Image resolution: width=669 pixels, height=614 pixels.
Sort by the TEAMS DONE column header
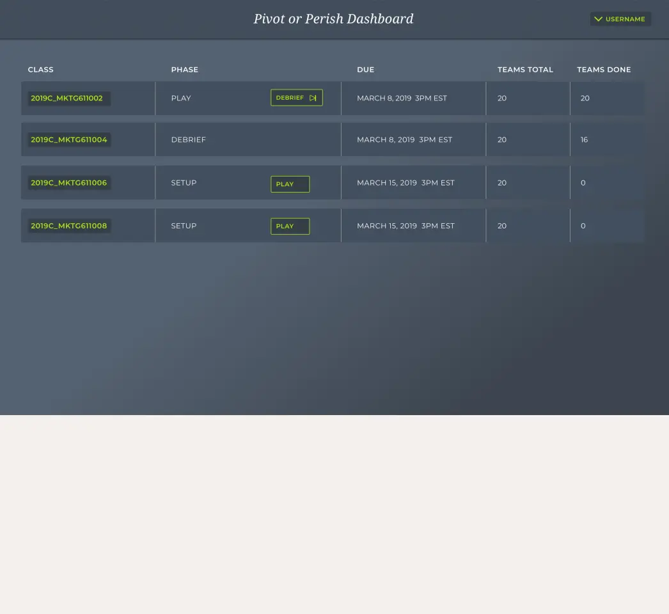point(604,70)
